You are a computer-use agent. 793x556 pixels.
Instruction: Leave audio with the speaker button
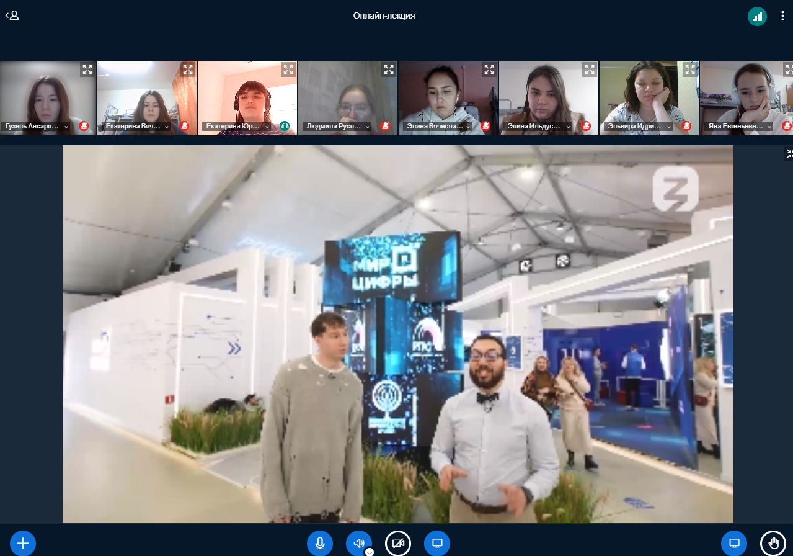click(358, 543)
